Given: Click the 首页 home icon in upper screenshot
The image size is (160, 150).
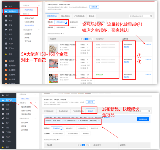Looking at the screenshot, I should (6, 6).
